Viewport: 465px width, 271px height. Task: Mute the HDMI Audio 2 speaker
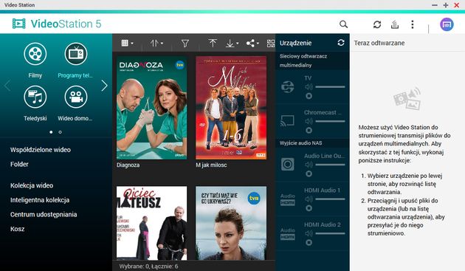coord(309,233)
